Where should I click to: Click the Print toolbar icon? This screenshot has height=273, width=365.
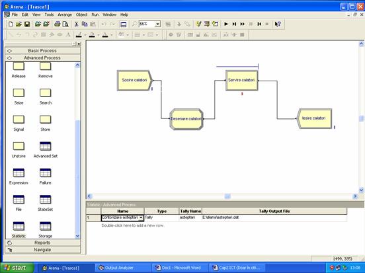pyautogui.click(x=58, y=24)
